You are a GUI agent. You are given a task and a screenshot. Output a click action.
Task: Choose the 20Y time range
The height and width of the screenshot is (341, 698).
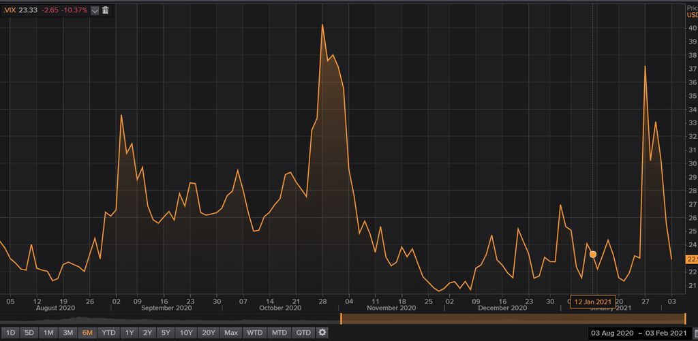pyautogui.click(x=209, y=333)
